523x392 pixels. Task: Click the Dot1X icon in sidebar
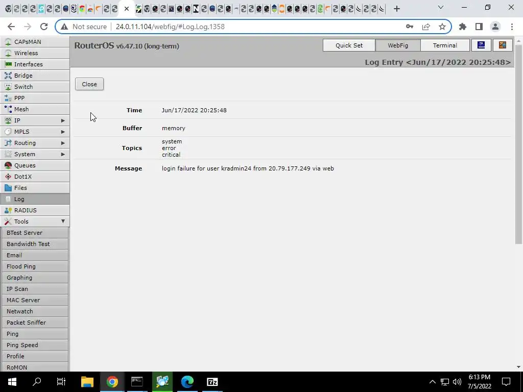coord(8,177)
